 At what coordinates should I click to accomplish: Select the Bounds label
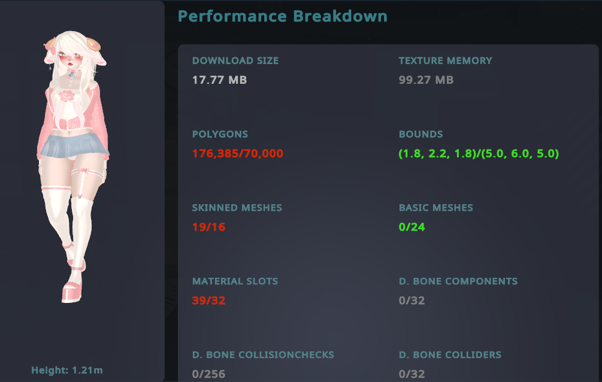(421, 134)
